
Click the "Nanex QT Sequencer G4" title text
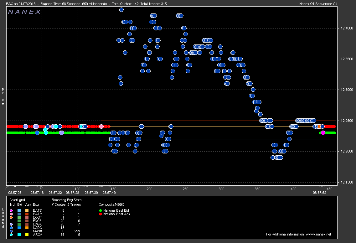click(x=318, y=4)
